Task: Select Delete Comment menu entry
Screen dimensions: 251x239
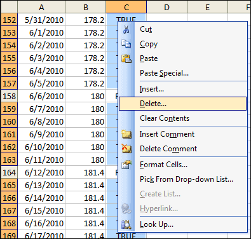Action: (x=182, y=149)
